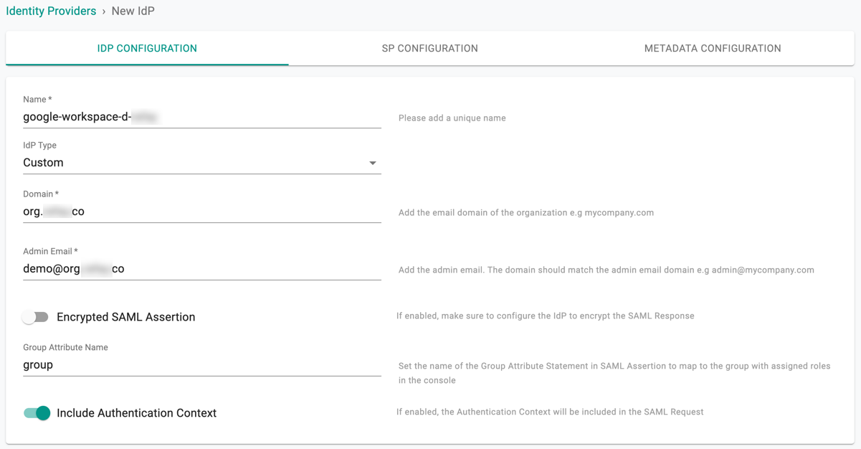This screenshot has height=449, width=861.
Task: Click the 'Include Authentication Context' label
Action: tap(136, 413)
